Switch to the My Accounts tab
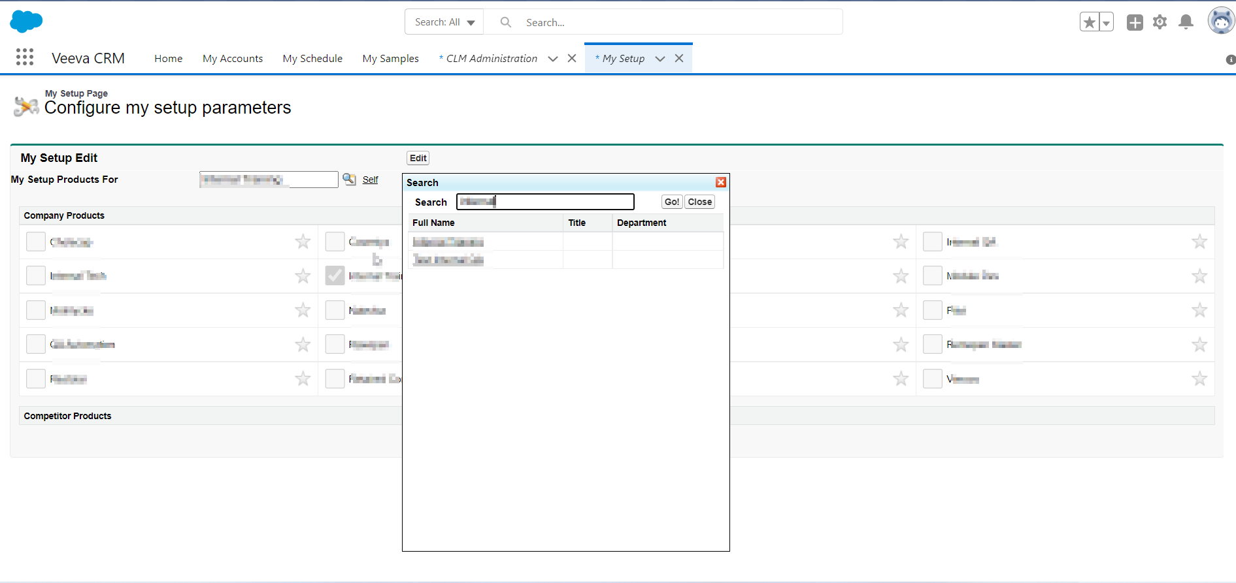1236x583 pixels. [233, 59]
